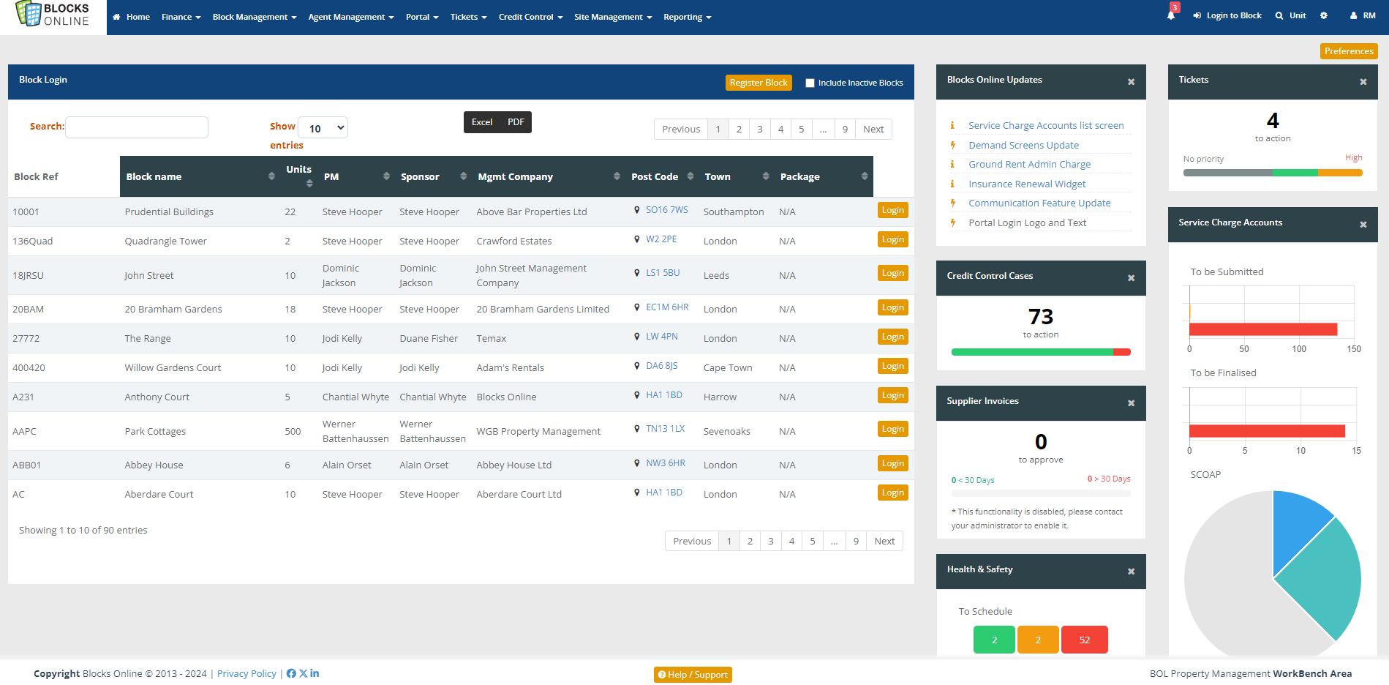The width and height of the screenshot is (1389, 685).
Task: Open Service Charge Accounts list screen update
Action: click(x=1046, y=126)
